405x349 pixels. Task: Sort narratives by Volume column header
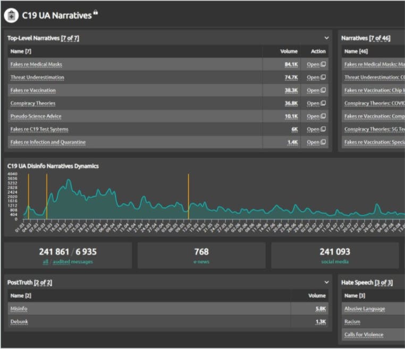coord(289,52)
